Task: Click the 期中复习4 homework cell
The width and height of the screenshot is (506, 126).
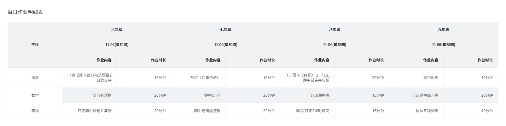Action: [x=212, y=95]
